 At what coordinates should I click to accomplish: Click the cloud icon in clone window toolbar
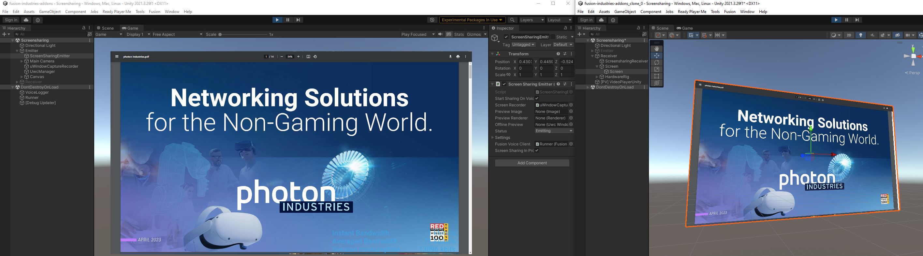[601, 20]
